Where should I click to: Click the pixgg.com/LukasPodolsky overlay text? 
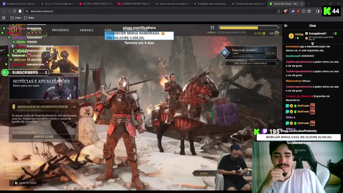click(x=299, y=131)
